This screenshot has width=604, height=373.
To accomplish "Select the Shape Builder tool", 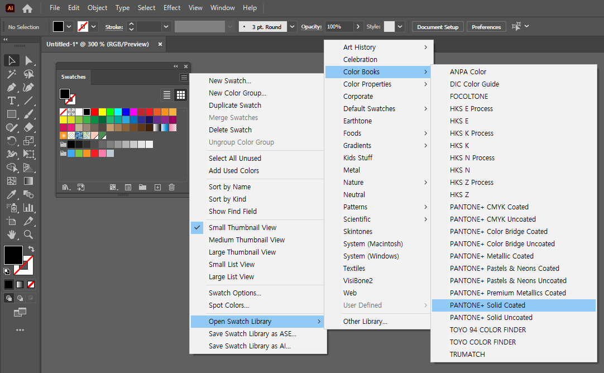I will click(12, 168).
